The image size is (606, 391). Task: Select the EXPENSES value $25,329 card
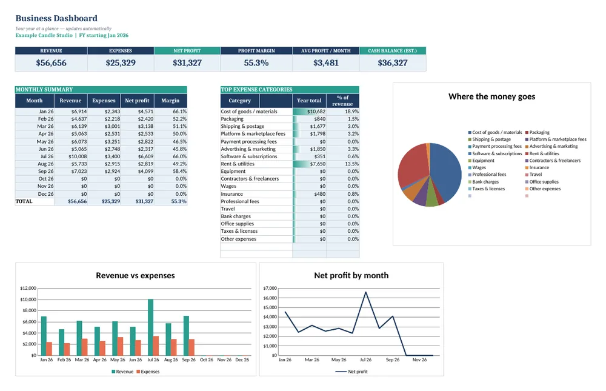click(121, 62)
